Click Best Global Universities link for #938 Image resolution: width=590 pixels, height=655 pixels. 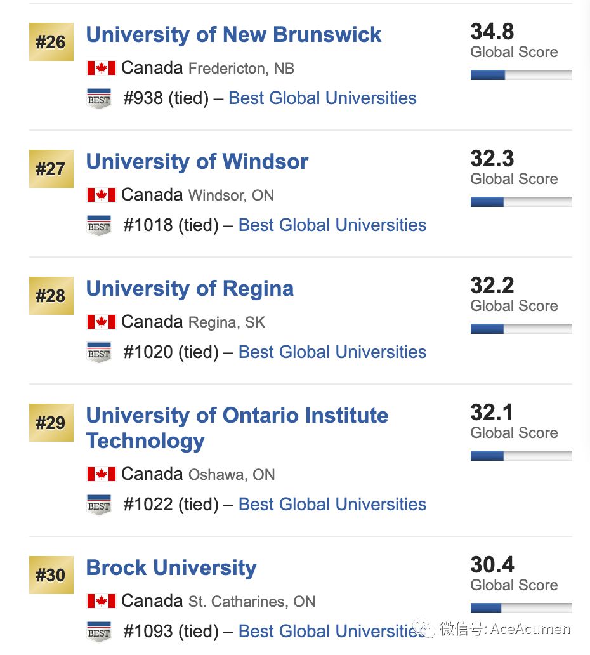322,98
